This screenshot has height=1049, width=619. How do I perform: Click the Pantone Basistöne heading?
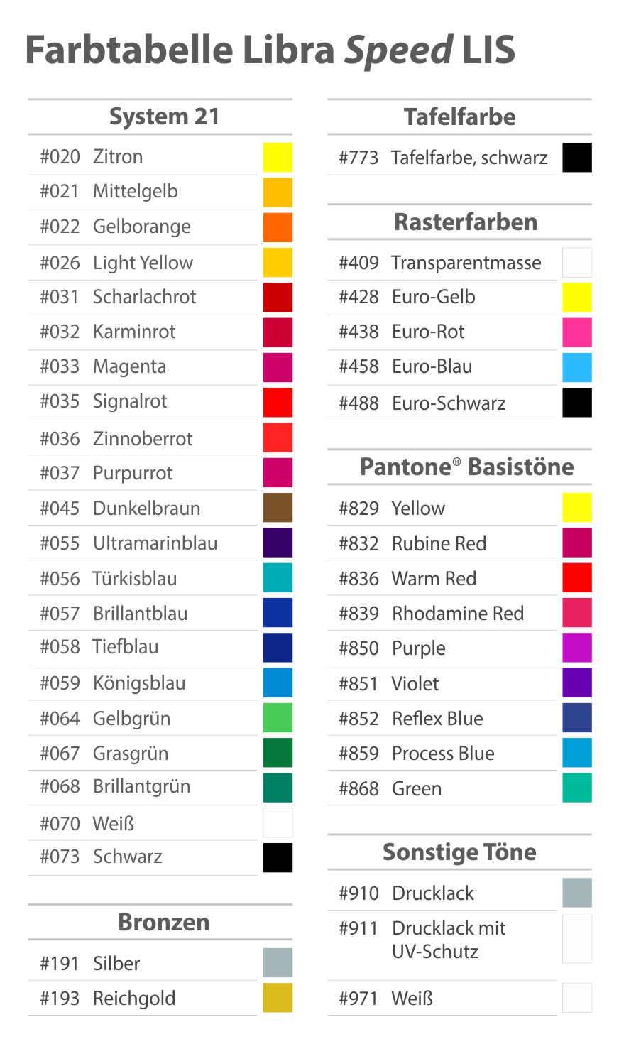466,467
